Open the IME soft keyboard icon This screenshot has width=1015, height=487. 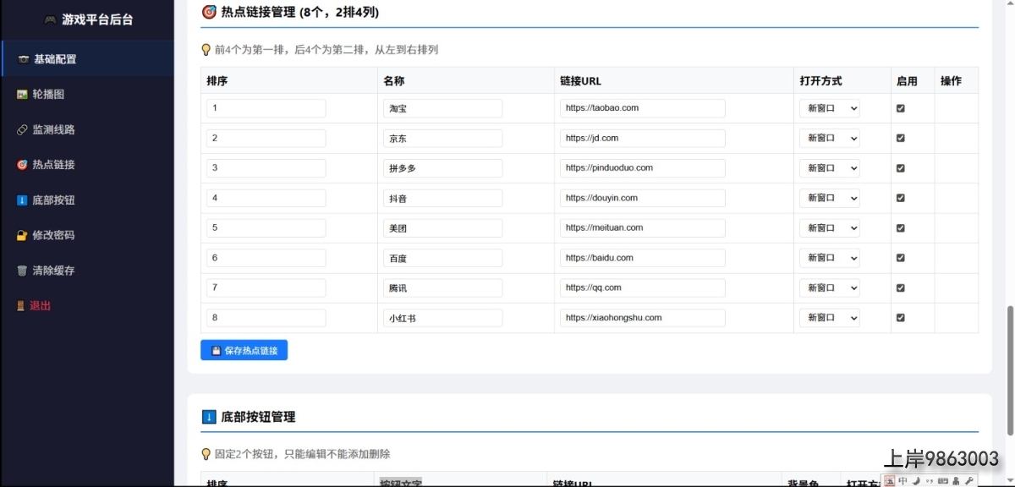click(942, 480)
